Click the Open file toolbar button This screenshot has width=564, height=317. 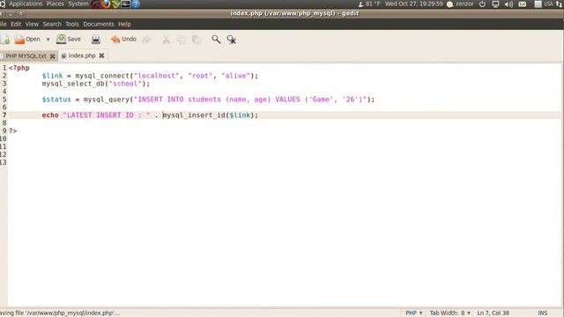point(27,39)
